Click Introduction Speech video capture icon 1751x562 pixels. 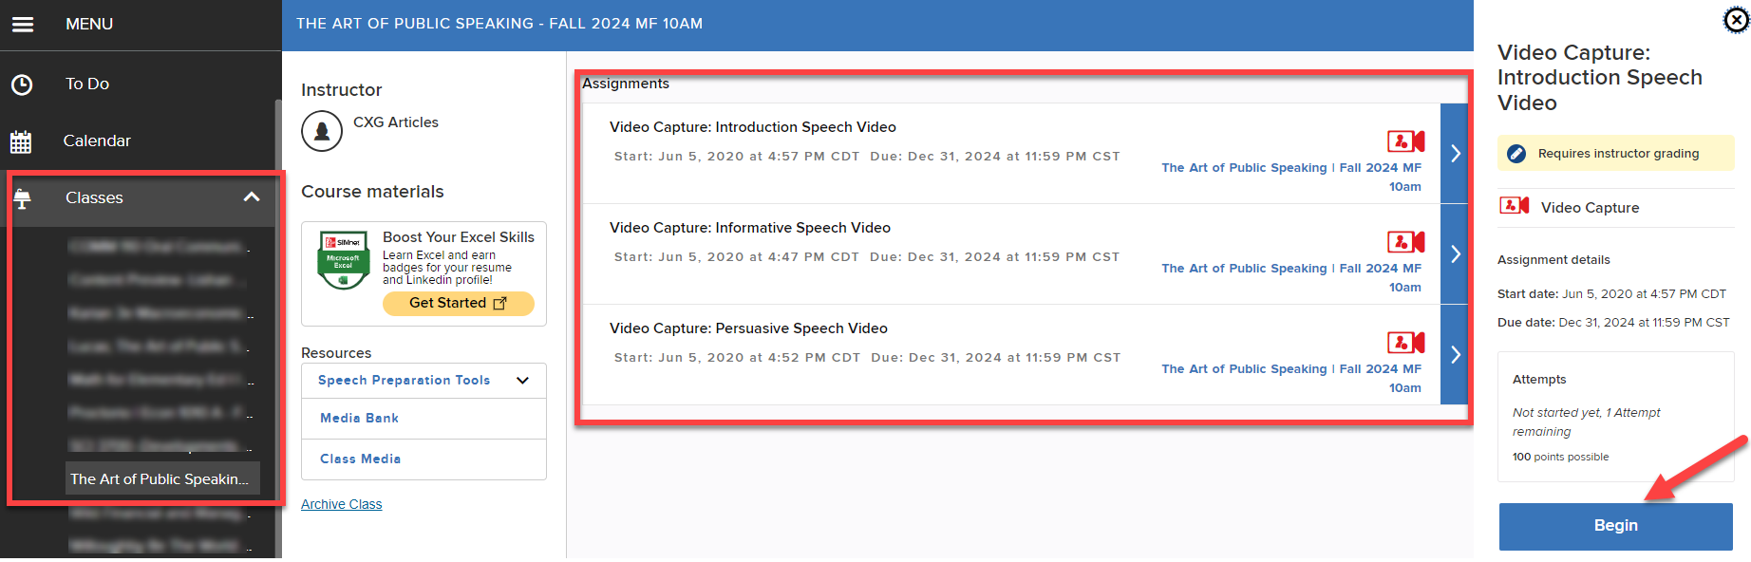point(1405,141)
